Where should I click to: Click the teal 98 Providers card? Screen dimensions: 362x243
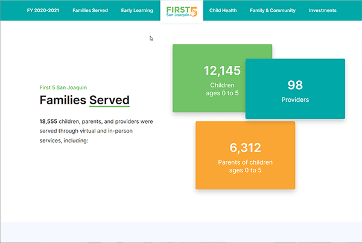coord(295,89)
